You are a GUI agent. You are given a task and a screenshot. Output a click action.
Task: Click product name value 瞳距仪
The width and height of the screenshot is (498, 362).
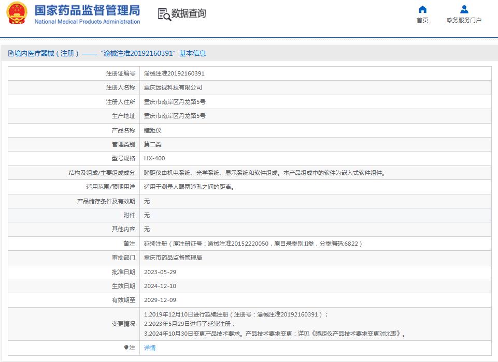[x=152, y=130]
